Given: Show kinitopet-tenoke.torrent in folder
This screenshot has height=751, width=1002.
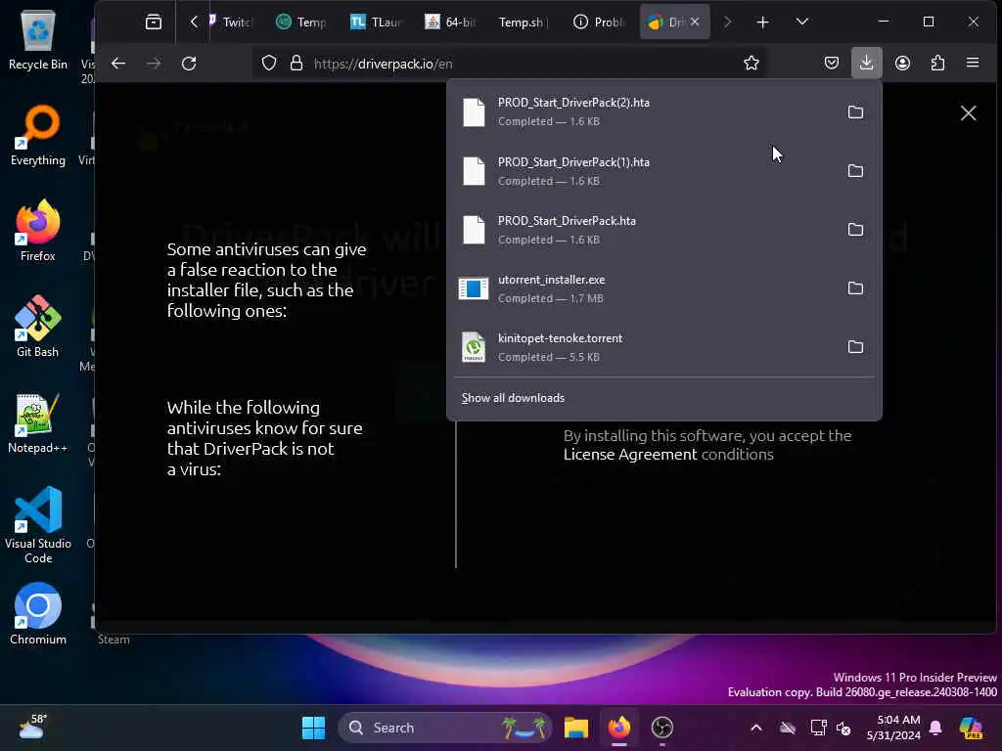Looking at the screenshot, I should [x=855, y=347].
